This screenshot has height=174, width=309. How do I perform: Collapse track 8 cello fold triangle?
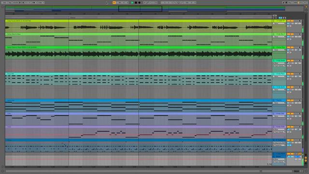pos(274,114)
